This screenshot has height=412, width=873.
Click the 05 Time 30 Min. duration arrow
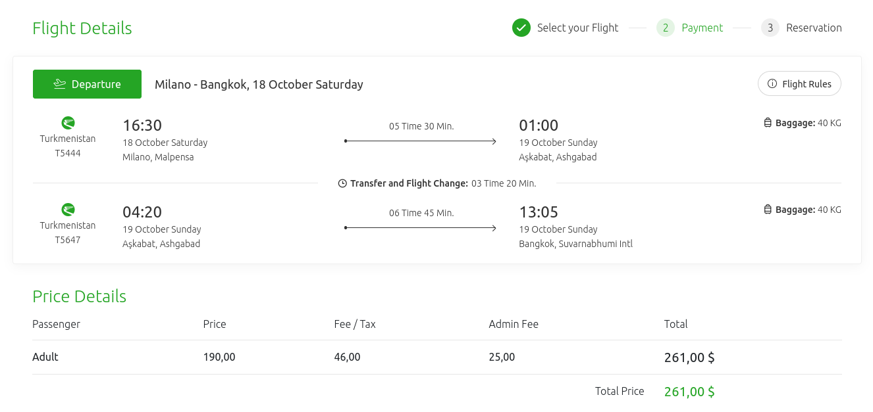(x=421, y=141)
